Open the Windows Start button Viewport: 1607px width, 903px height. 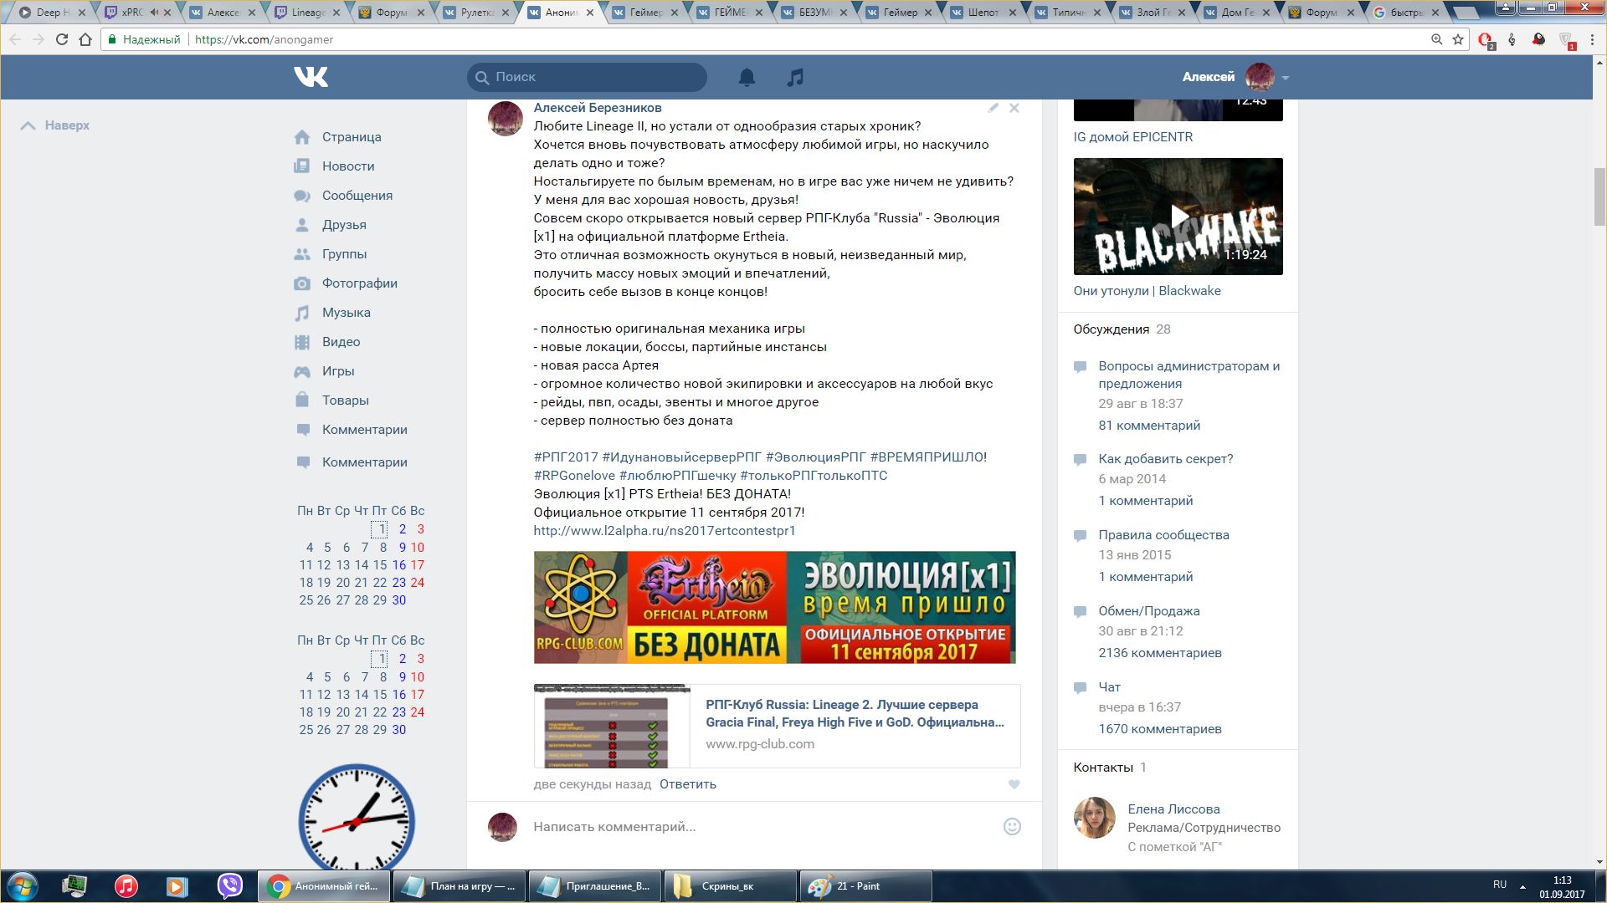click(x=21, y=886)
